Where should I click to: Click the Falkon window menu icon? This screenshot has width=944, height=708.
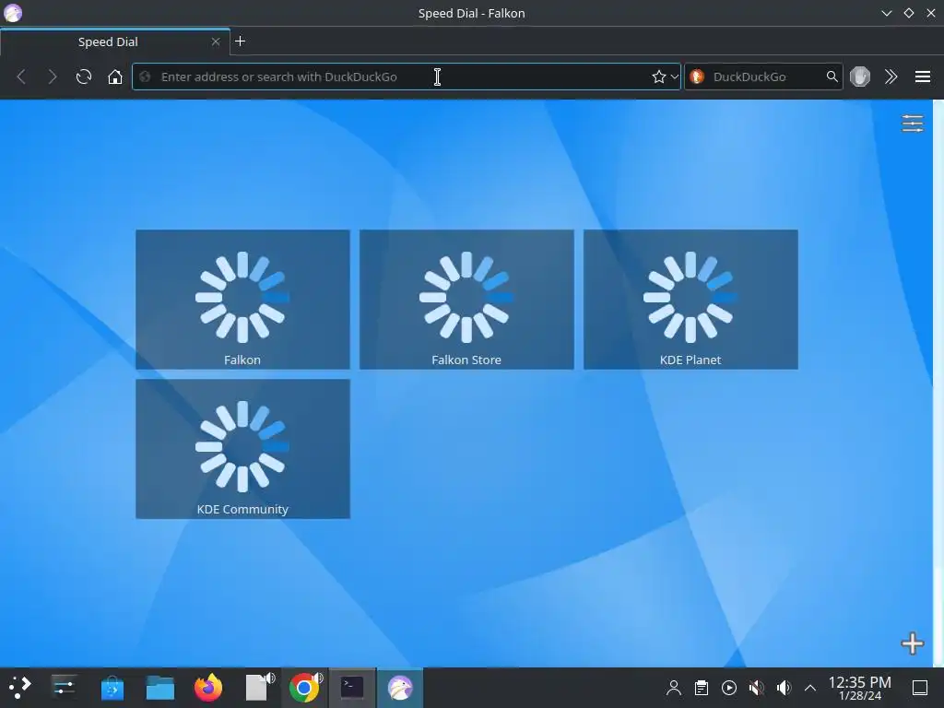(13, 13)
